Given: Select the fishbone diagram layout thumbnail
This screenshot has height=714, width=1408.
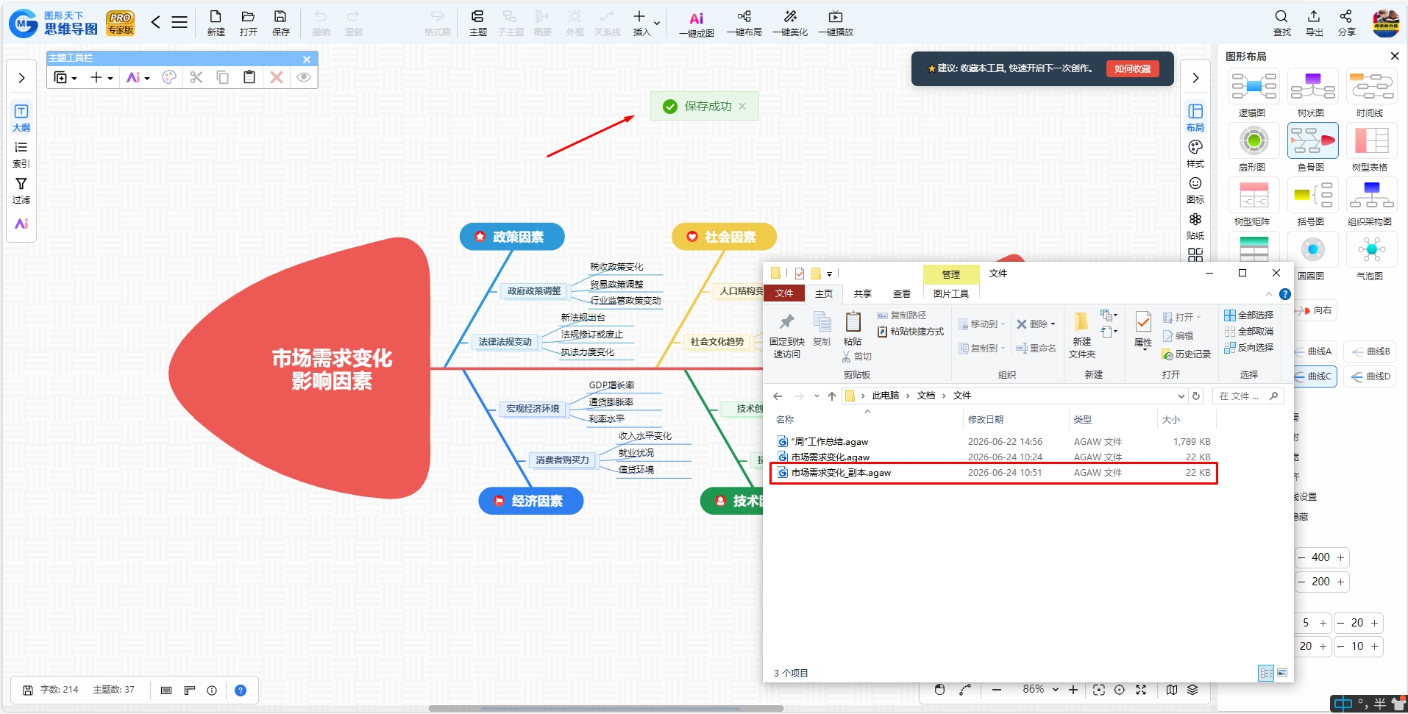Looking at the screenshot, I should (x=1312, y=140).
